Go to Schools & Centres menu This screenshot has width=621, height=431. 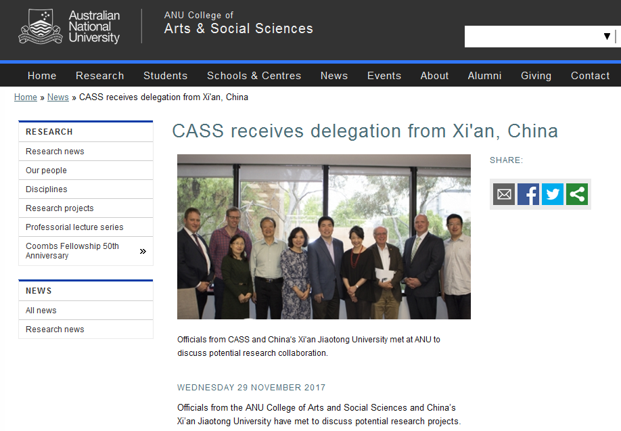254,76
